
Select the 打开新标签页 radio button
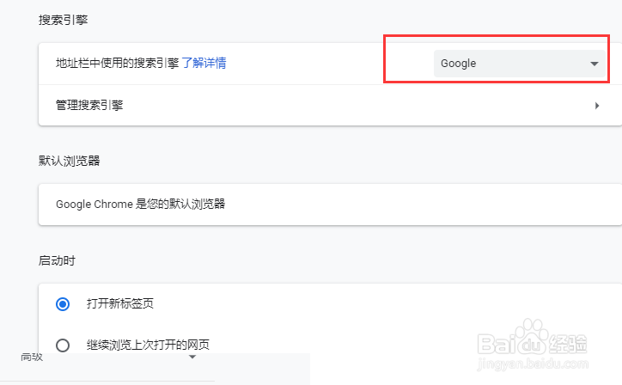[63, 303]
